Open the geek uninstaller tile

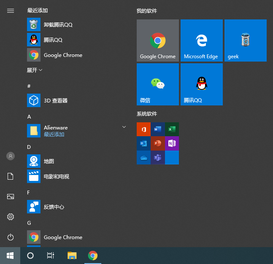(246, 40)
